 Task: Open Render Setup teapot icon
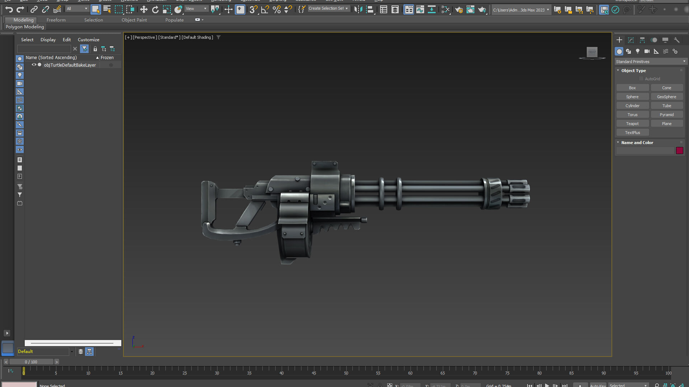coord(459,10)
